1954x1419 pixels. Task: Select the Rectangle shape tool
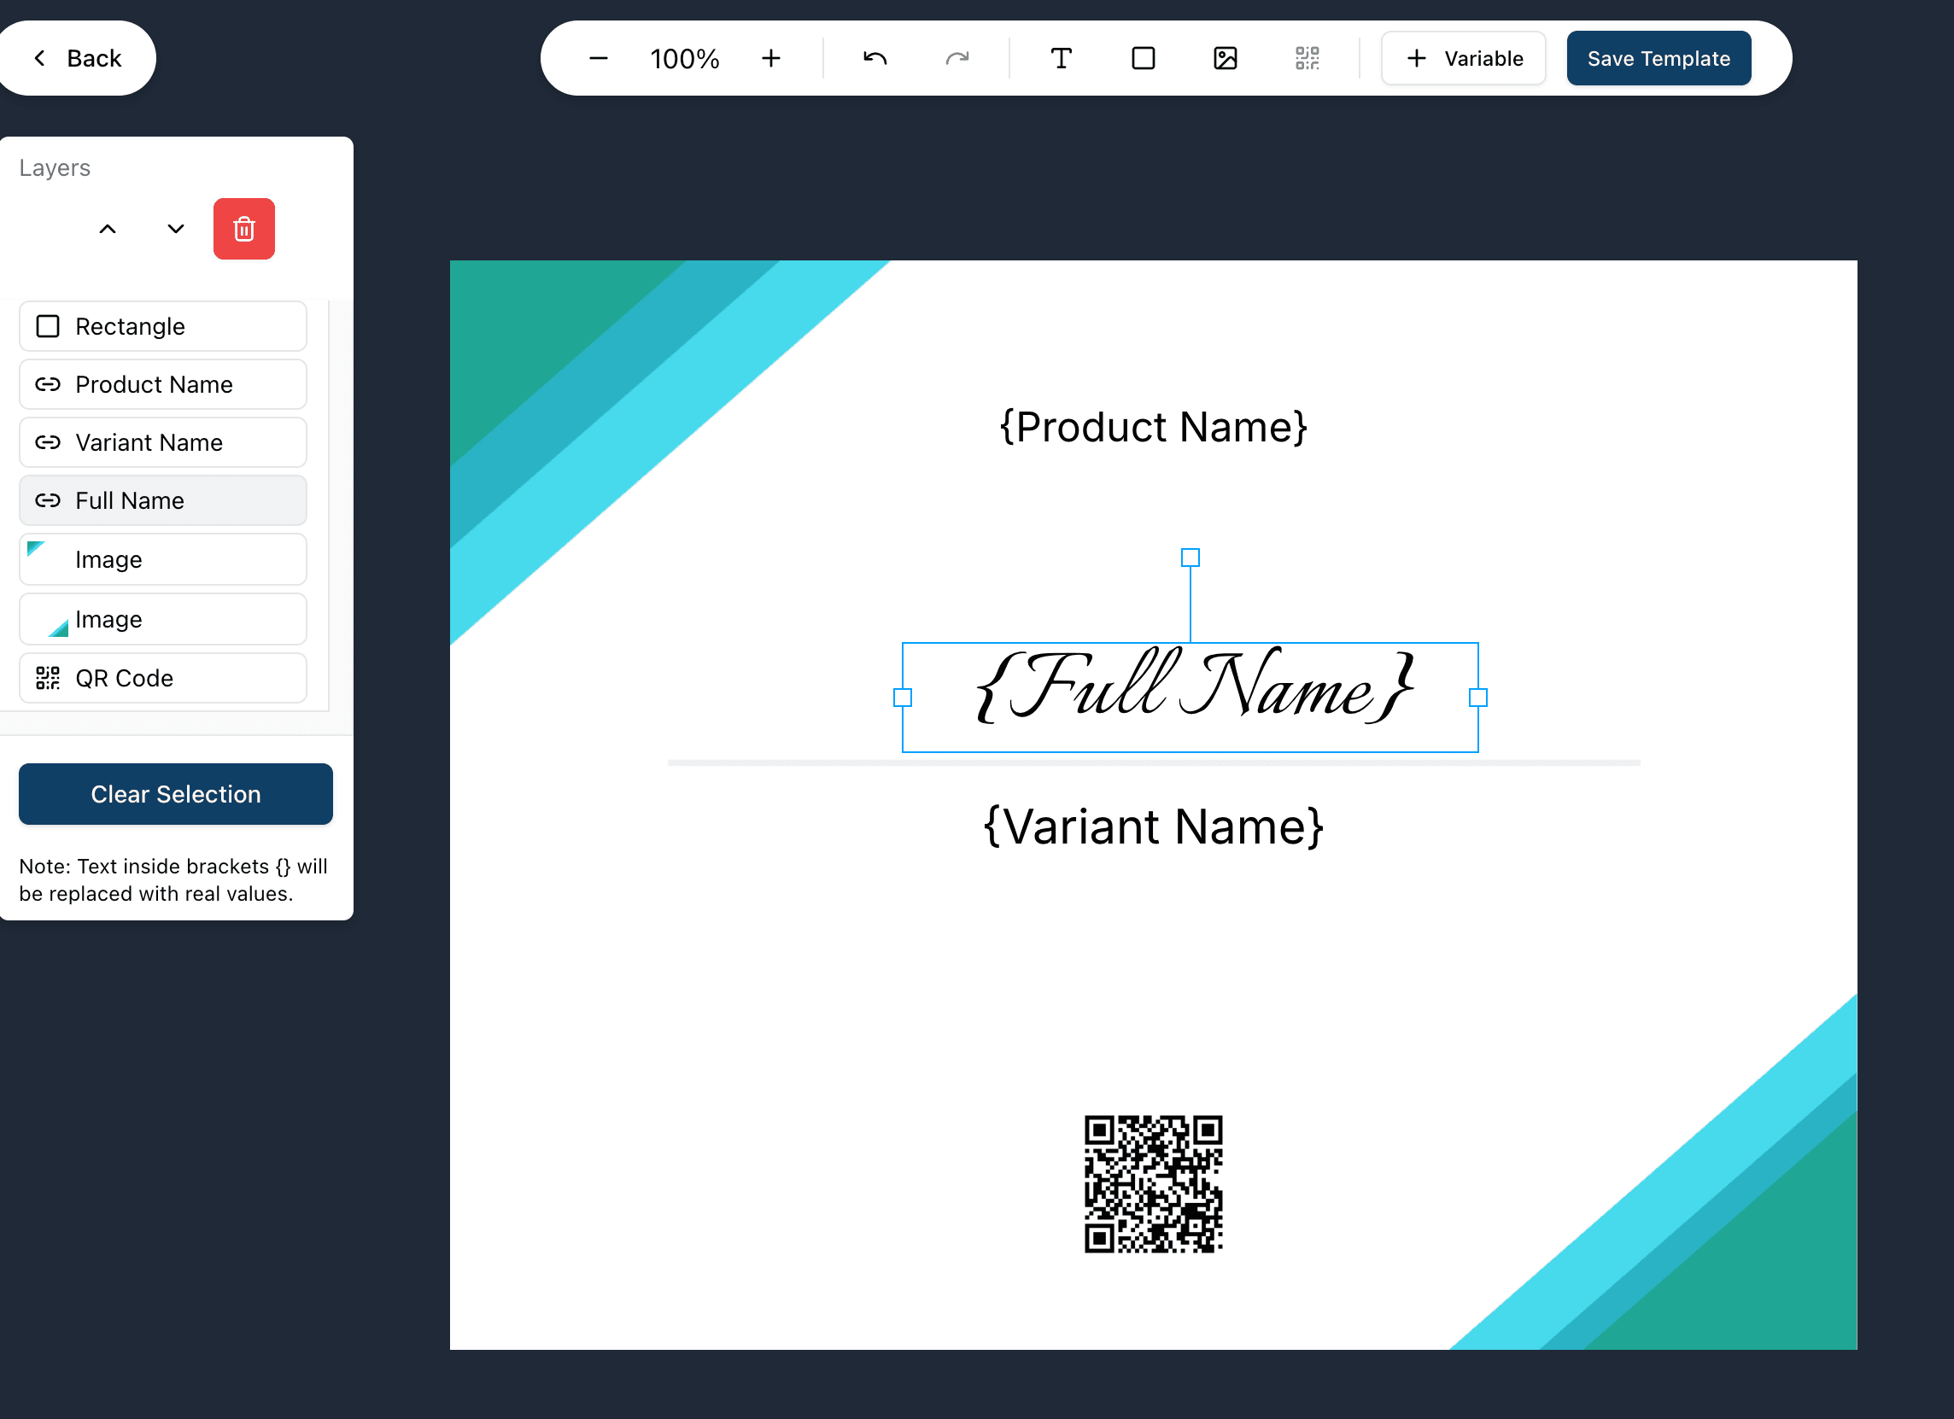pyautogui.click(x=1143, y=59)
